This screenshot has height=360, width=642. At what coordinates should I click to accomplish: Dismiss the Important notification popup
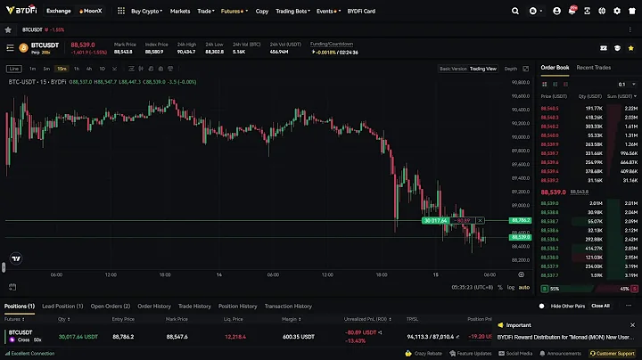point(632,325)
